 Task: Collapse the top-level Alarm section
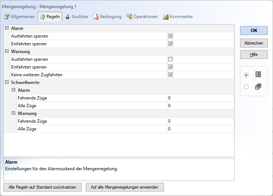tap(7, 28)
